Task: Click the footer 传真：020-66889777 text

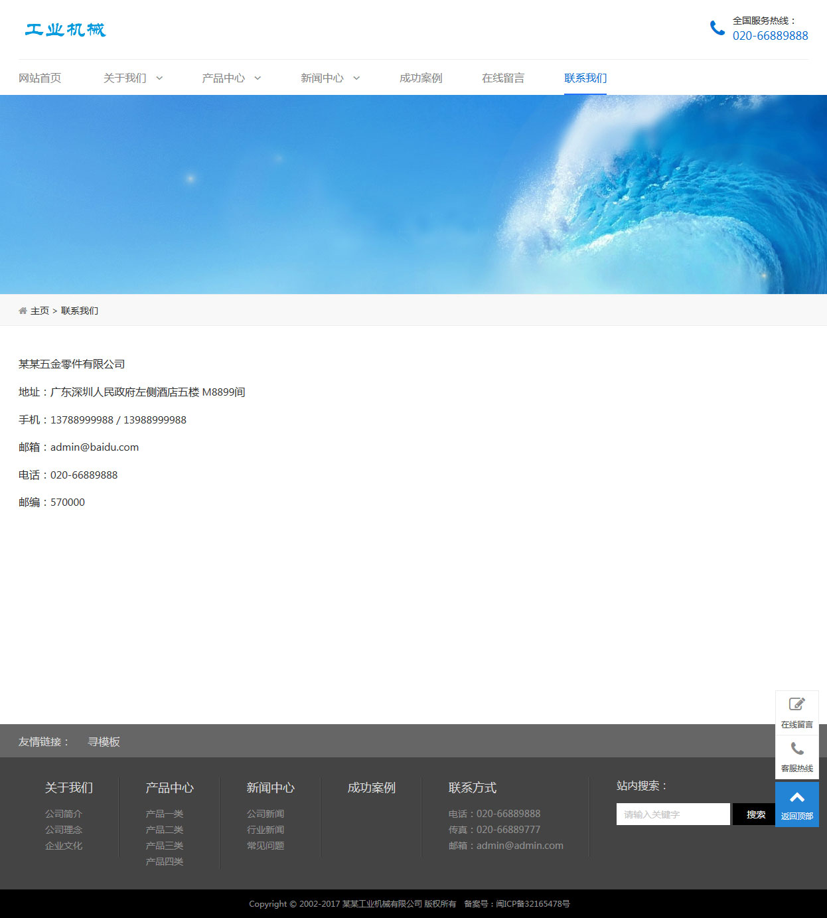Action: (494, 830)
